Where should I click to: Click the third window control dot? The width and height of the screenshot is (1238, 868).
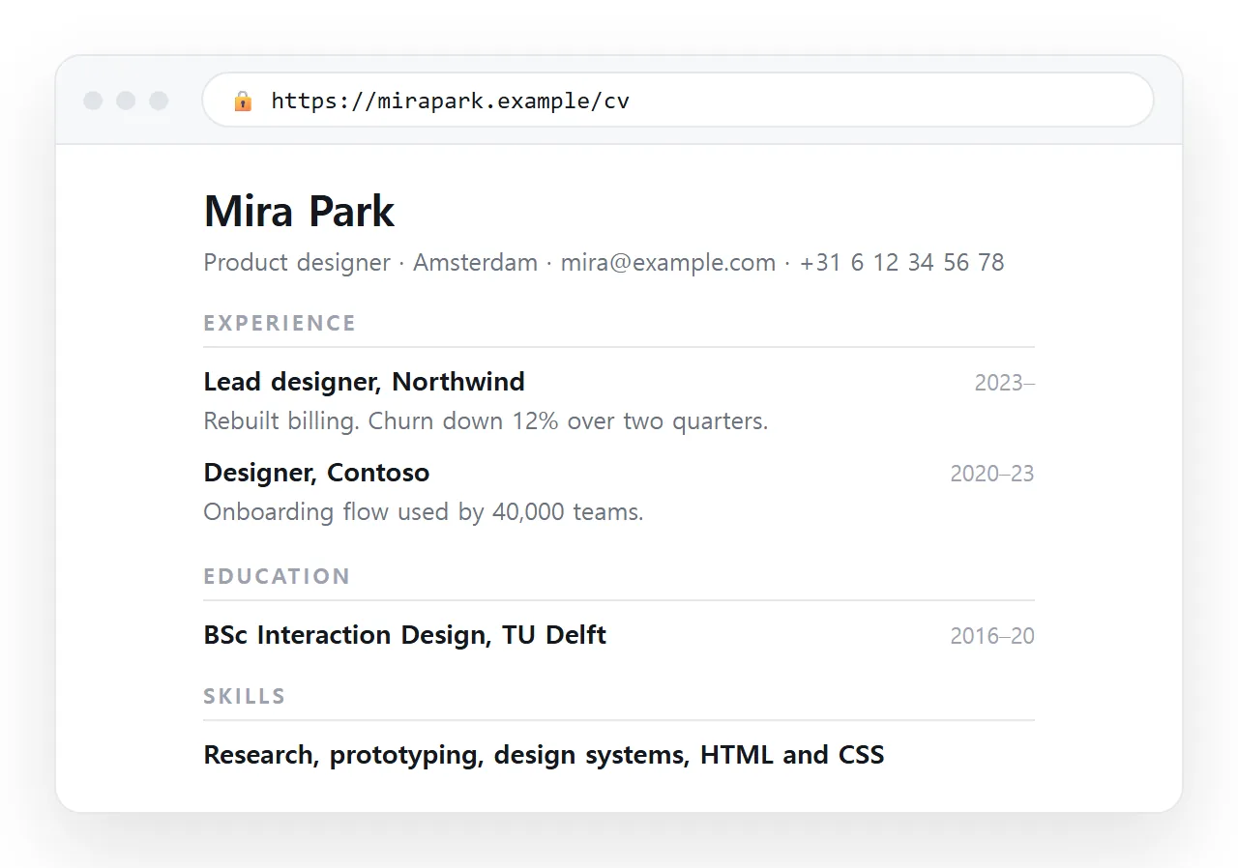point(159,101)
